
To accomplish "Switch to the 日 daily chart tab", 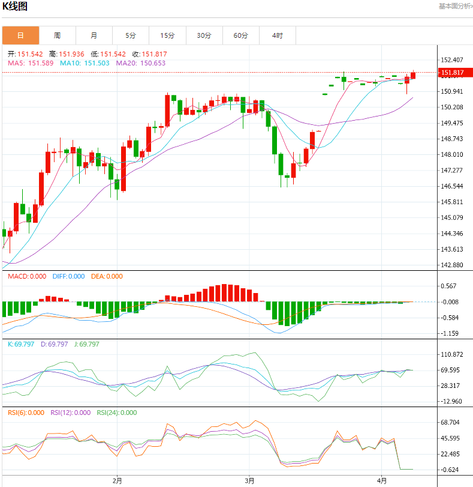I will pyautogui.click(x=20, y=35).
